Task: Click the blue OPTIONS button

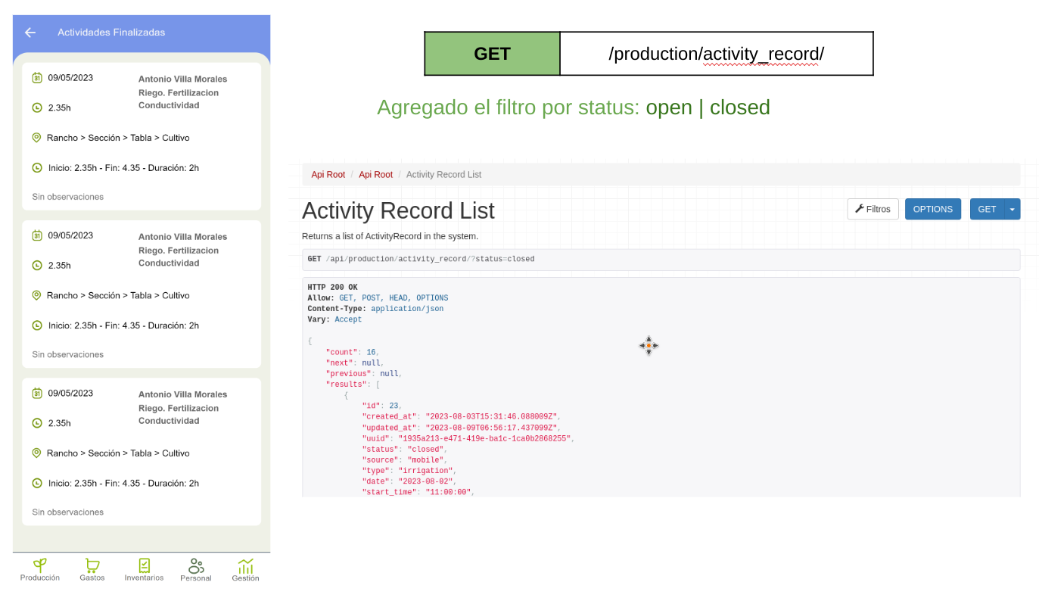Action: (933, 209)
